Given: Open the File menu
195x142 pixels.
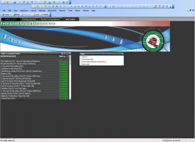Looking at the screenshot, I should 4,11.
